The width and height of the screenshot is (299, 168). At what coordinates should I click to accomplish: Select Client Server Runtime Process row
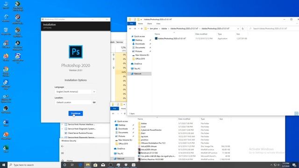pos(80,133)
